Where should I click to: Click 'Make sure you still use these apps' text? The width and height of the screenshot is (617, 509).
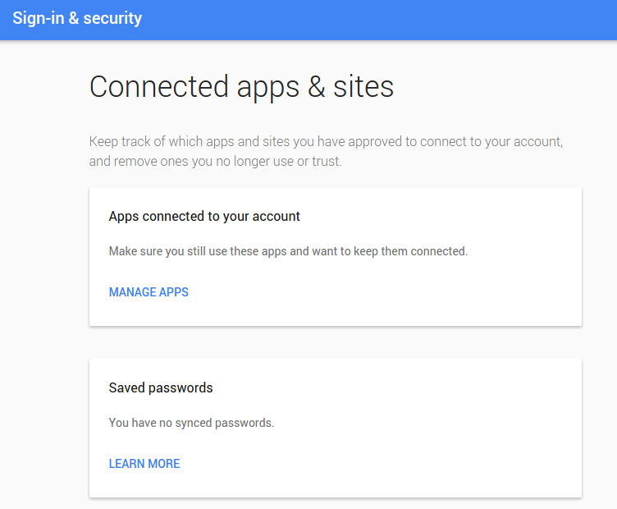(288, 251)
